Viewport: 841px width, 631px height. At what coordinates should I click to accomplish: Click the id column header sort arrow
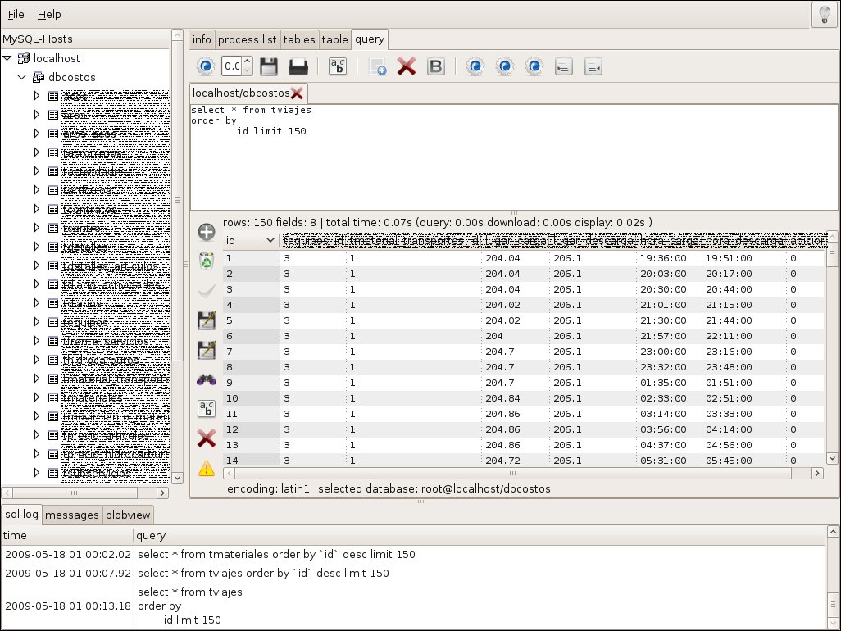[x=270, y=240]
